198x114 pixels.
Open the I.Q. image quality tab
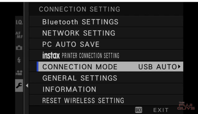(19, 22)
